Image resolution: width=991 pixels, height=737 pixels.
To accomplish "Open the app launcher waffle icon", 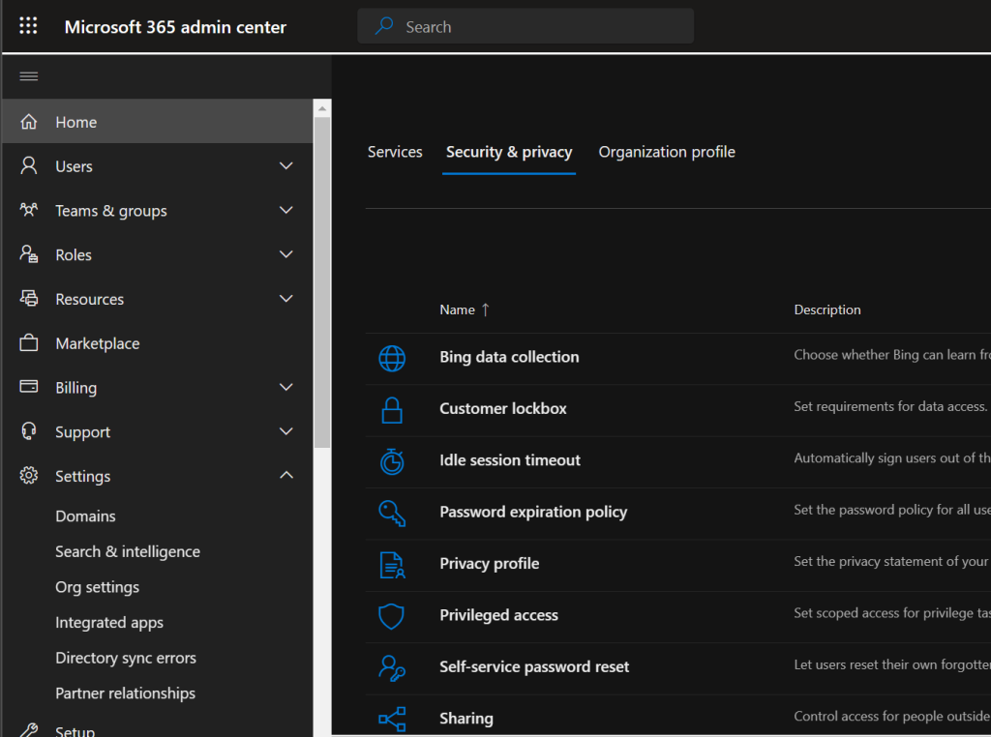I will (28, 26).
